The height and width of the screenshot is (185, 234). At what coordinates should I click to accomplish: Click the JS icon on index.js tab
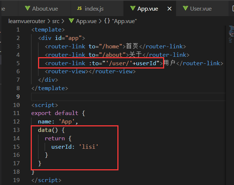pyautogui.click(x=79, y=8)
